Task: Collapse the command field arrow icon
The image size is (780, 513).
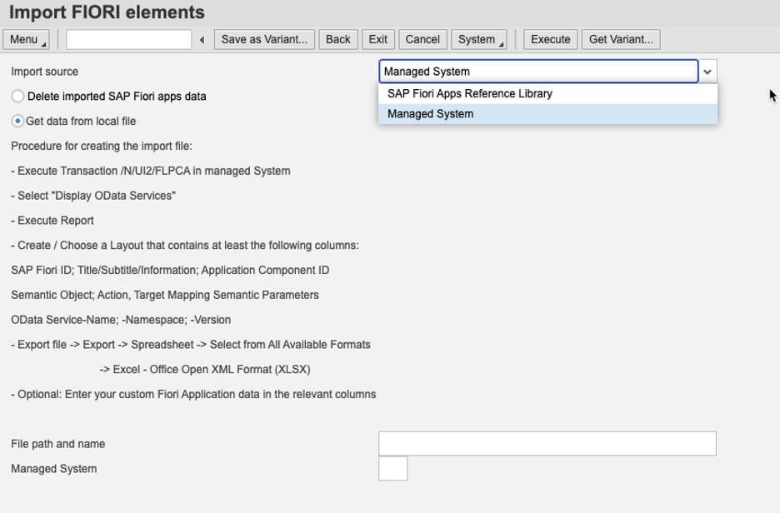Action: click(202, 40)
